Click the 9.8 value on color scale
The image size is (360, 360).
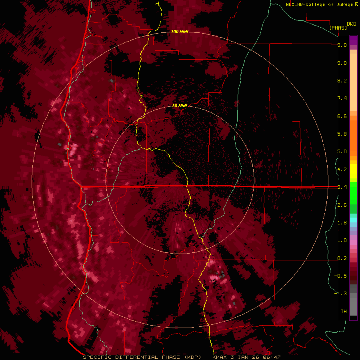(x=342, y=45)
